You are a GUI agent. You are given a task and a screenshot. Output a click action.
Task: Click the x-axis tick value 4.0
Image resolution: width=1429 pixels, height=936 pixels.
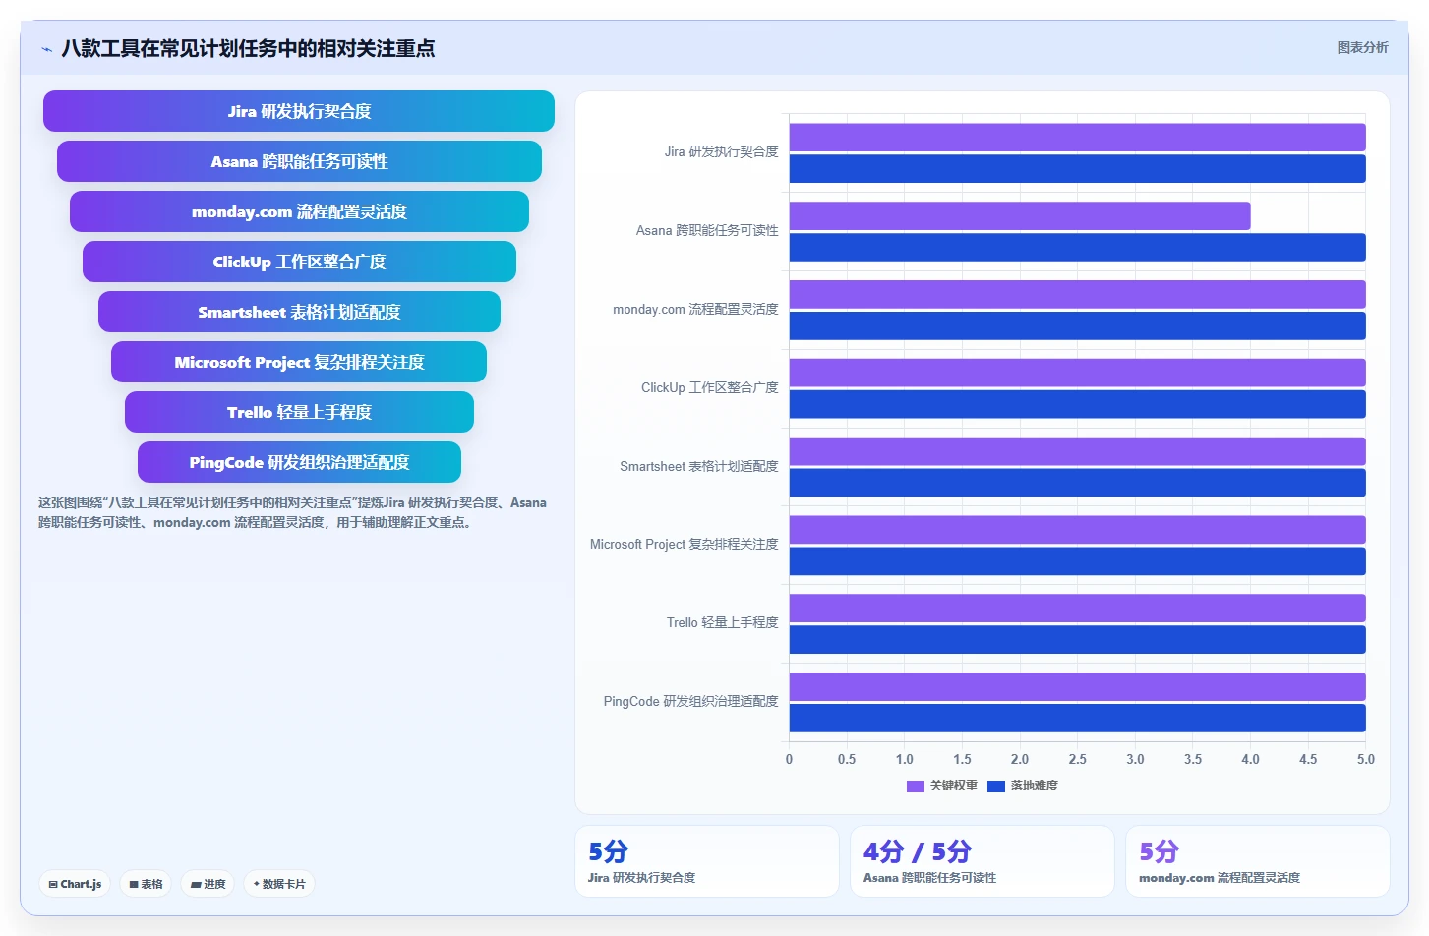pos(1250,760)
